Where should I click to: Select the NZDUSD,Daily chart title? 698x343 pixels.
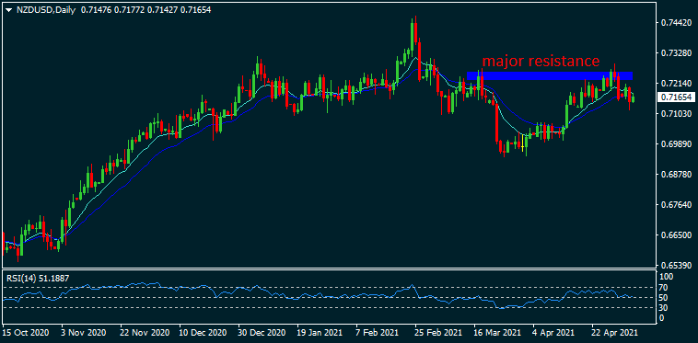[46, 9]
